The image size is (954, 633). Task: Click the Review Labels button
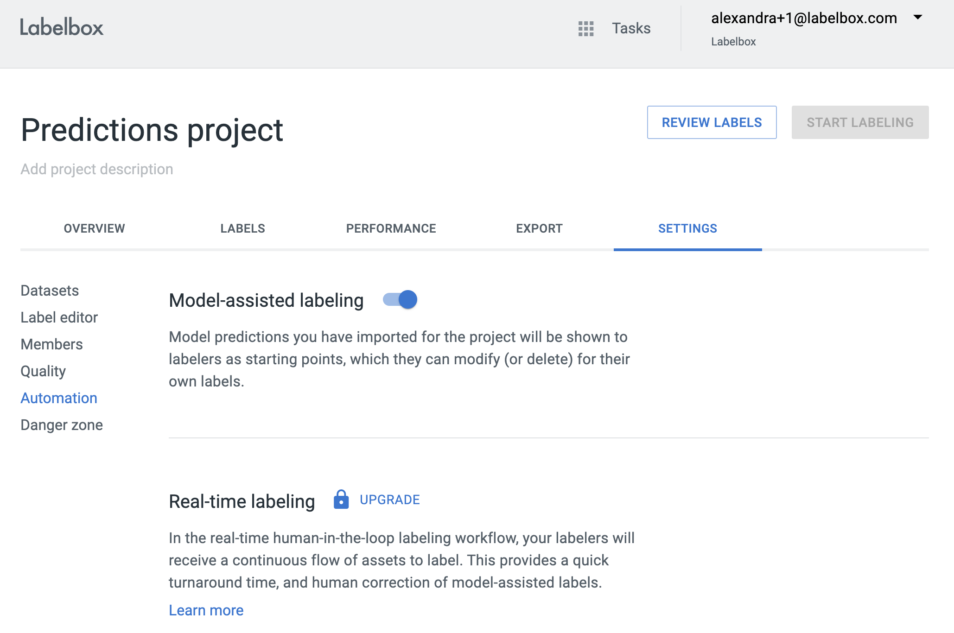[712, 122]
